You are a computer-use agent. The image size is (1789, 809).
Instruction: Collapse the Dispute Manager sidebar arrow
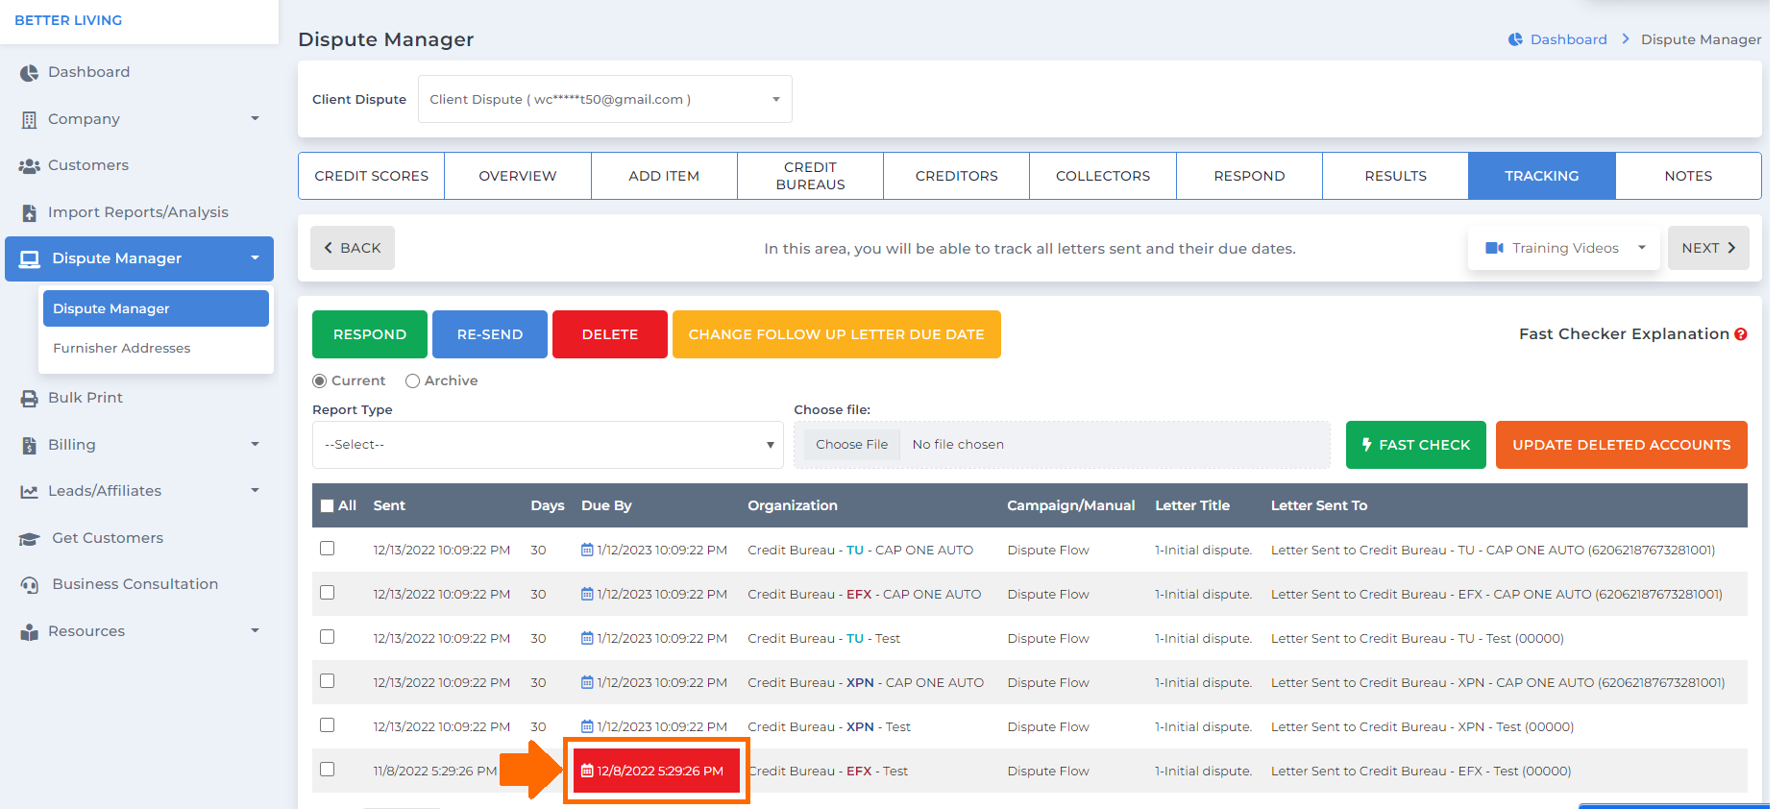[x=256, y=258]
